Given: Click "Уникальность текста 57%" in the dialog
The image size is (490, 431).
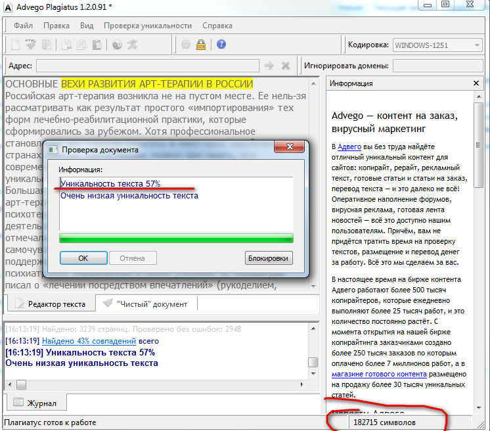Looking at the screenshot, I should point(110,183).
